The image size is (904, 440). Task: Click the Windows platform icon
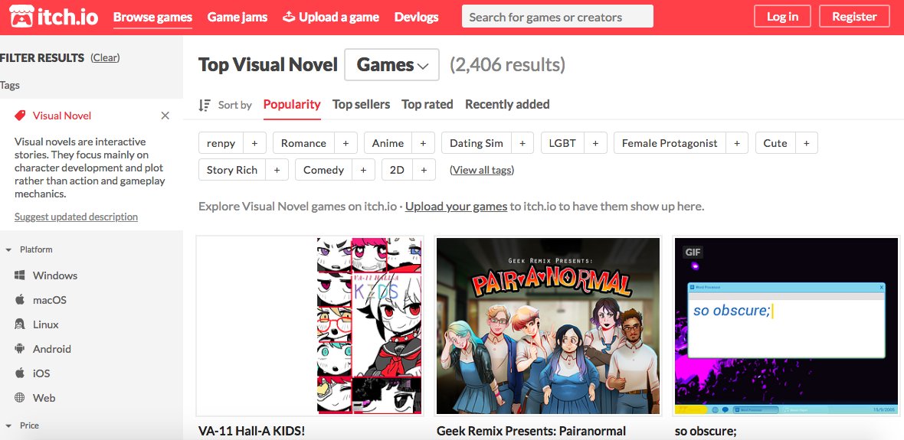point(20,275)
